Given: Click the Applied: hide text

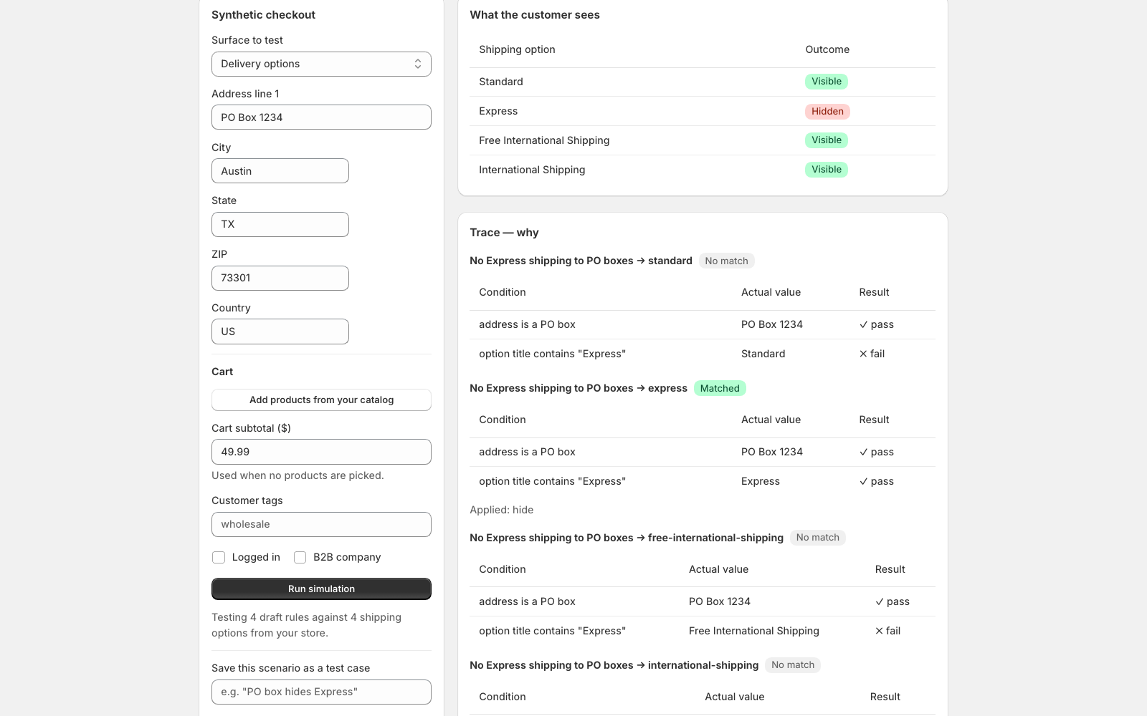Looking at the screenshot, I should [502, 510].
